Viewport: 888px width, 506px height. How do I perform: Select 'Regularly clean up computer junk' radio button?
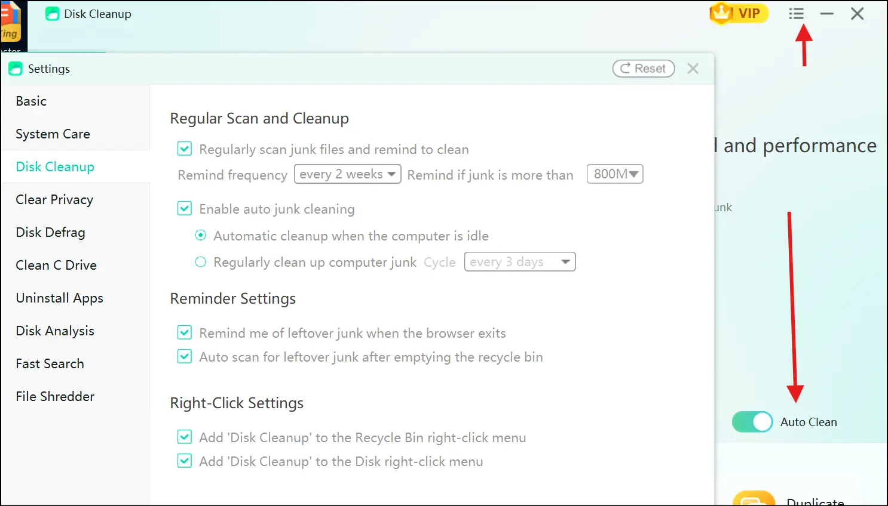click(x=200, y=261)
